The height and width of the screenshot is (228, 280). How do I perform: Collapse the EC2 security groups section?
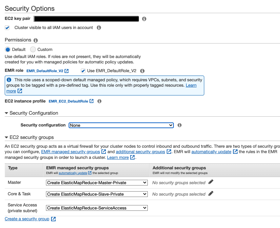click(6, 138)
